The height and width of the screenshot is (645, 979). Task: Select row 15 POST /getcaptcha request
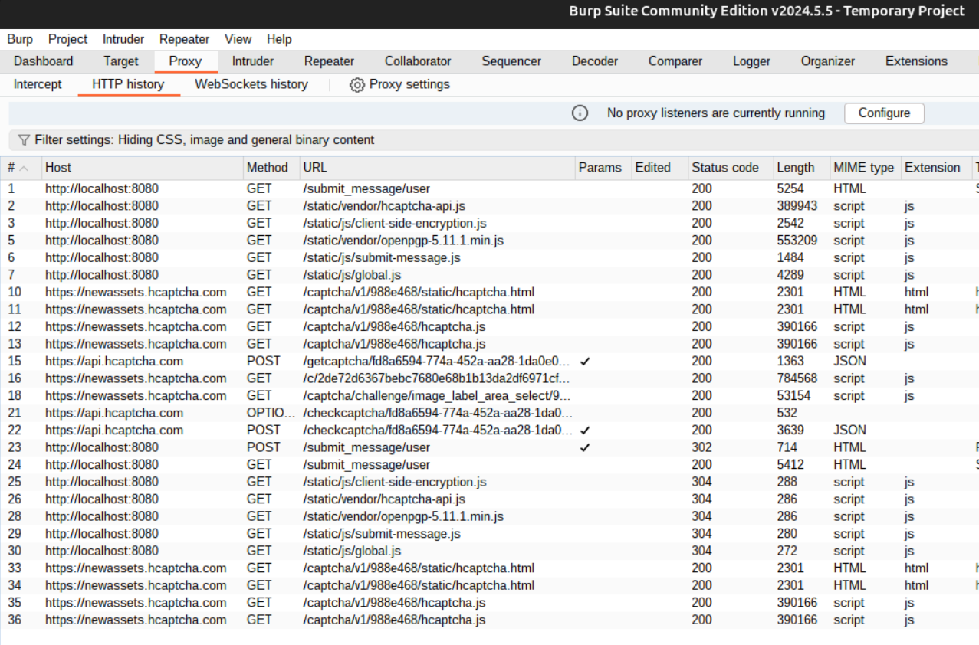[489, 361]
